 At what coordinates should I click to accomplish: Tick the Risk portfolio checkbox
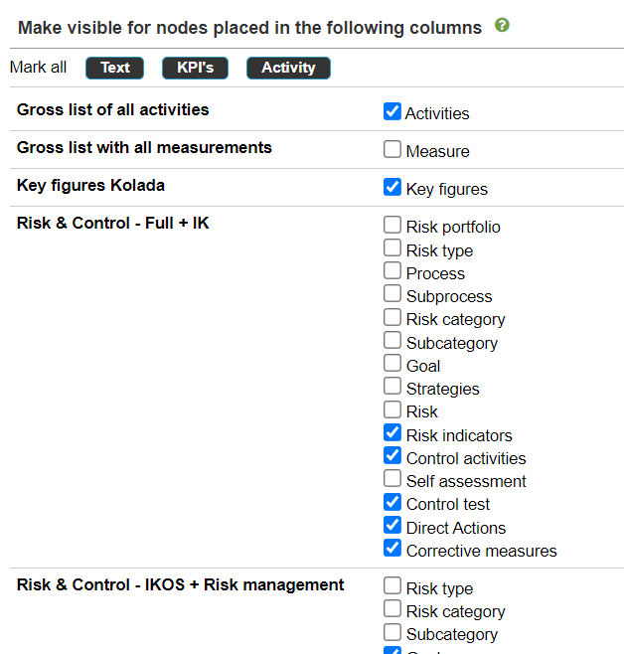[392, 225]
